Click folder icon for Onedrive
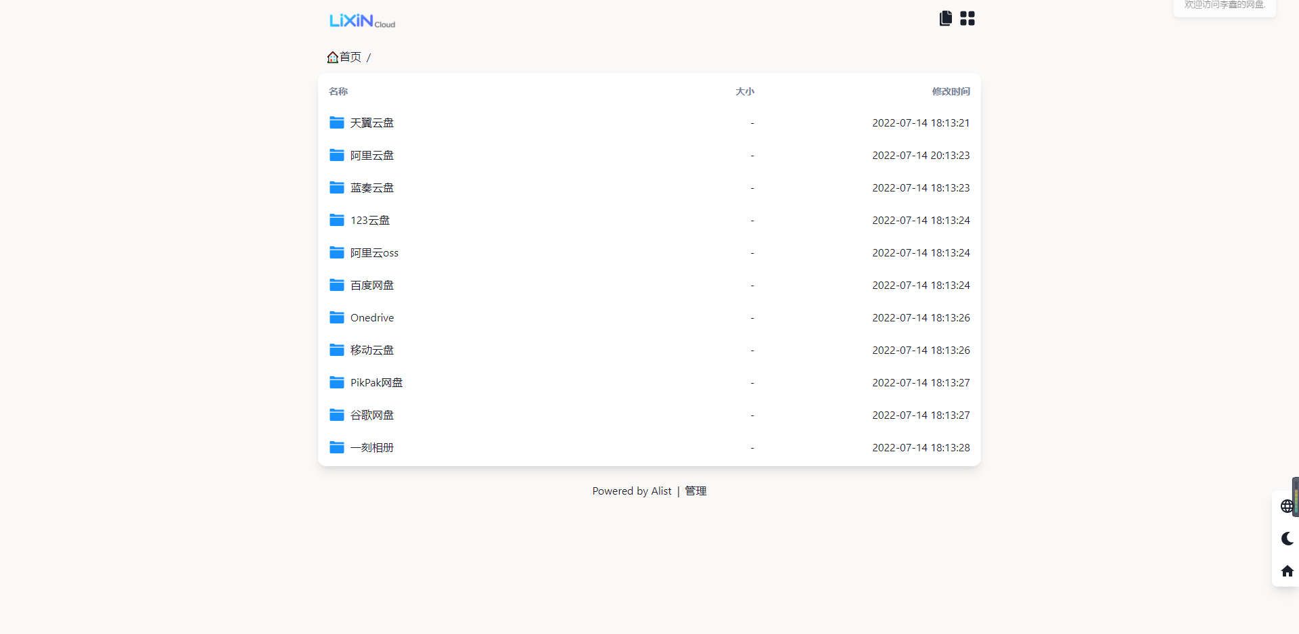The image size is (1299, 634). [337, 317]
